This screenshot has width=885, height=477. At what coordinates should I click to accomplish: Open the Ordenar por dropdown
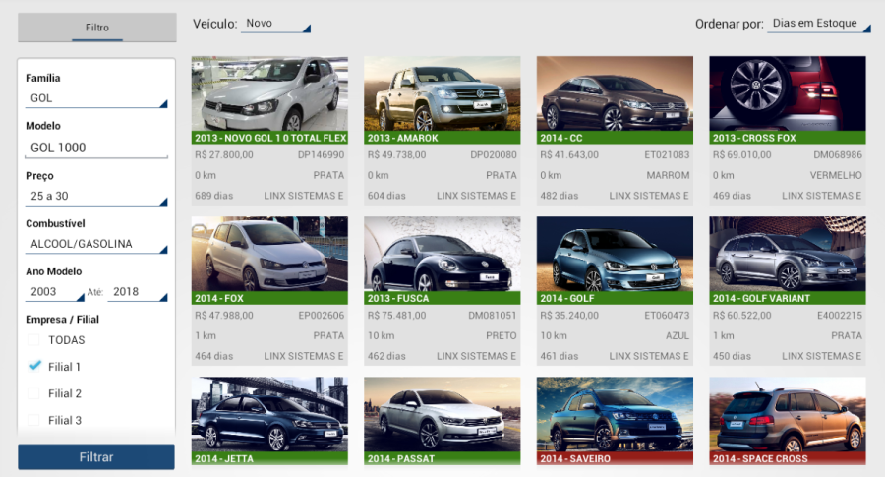tap(818, 24)
